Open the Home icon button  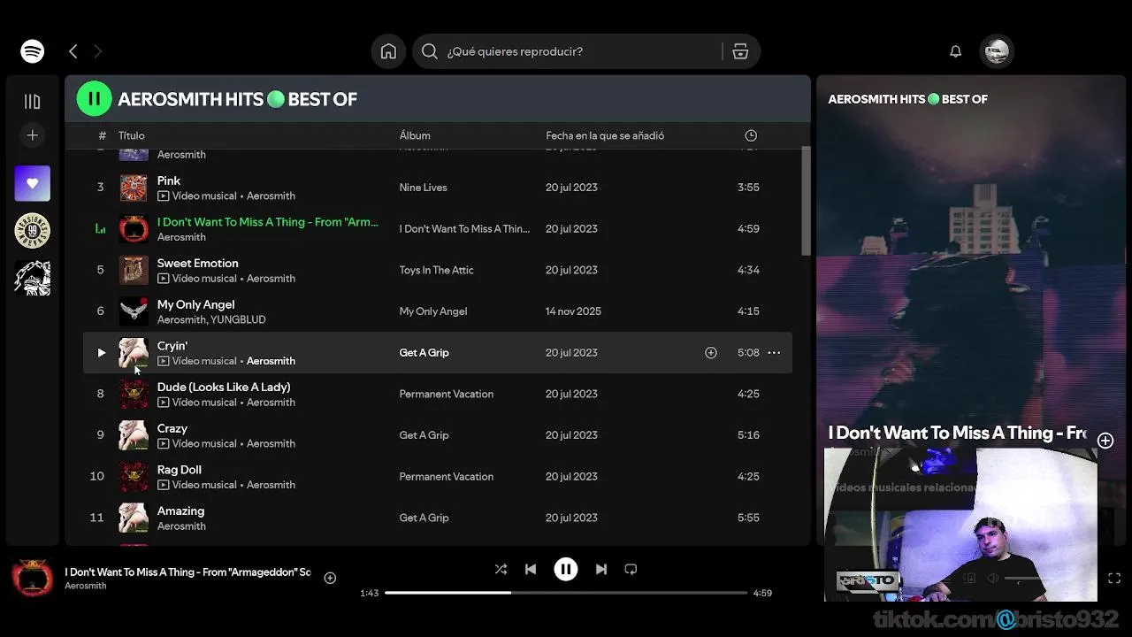[x=388, y=51]
